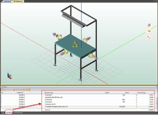Switch to the Stückliste tab
The height and width of the screenshot is (115, 158).
click(9, 113)
